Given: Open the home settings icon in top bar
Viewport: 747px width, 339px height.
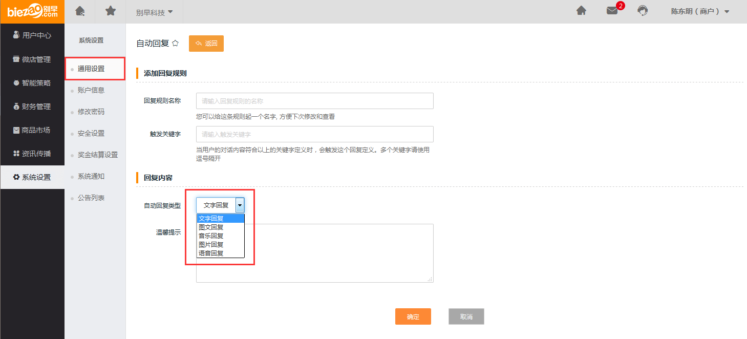Looking at the screenshot, I should [80, 11].
